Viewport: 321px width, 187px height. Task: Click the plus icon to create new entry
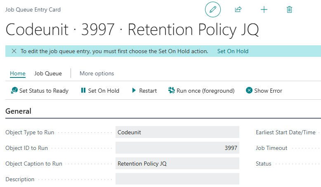pyautogui.click(x=264, y=9)
